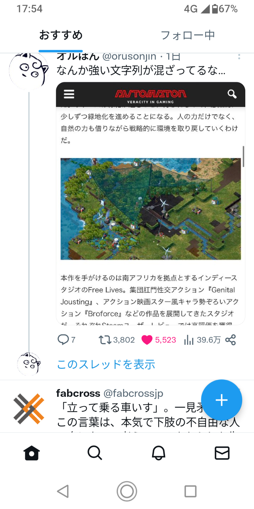The width and height of the screenshot is (254, 509).
Task: Open the fabcross @fabcrossjp account name
Action: pyautogui.click(x=109, y=393)
